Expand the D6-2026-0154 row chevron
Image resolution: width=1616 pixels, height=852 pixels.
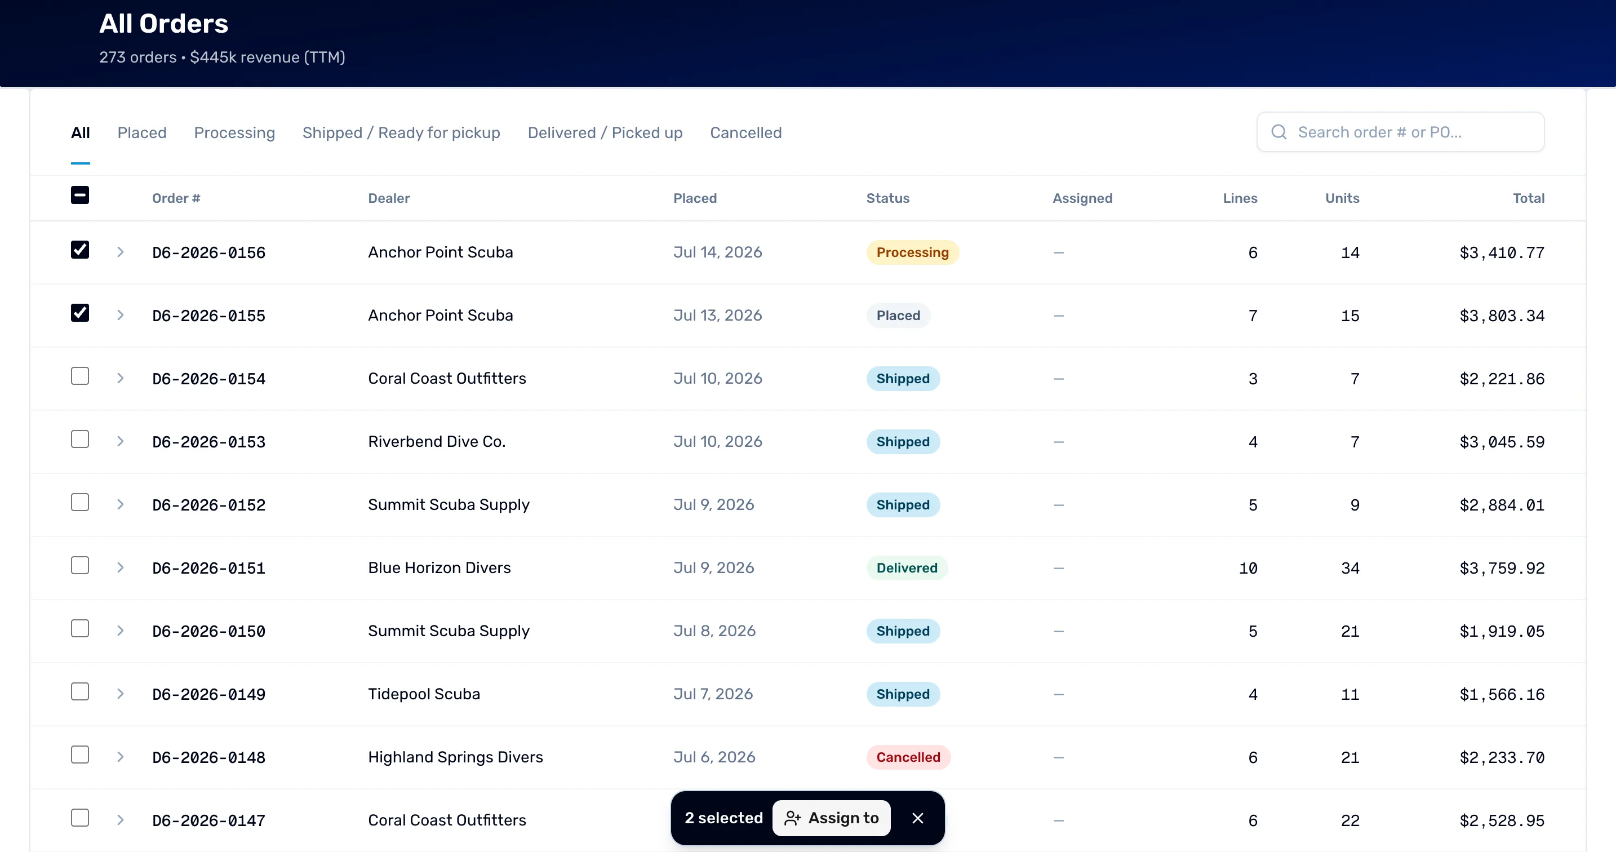tap(121, 378)
